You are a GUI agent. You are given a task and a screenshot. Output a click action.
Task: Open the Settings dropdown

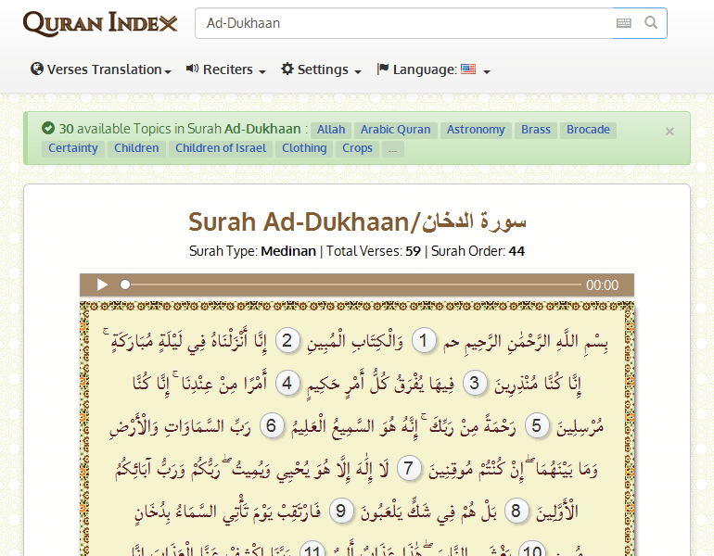pyautogui.click(x=321, y=69)
